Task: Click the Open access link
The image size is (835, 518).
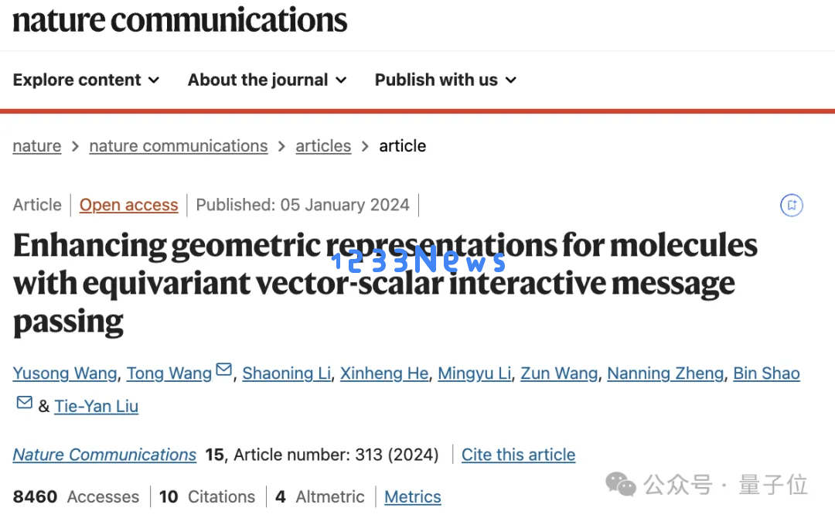Action: (x=128, y=205)
